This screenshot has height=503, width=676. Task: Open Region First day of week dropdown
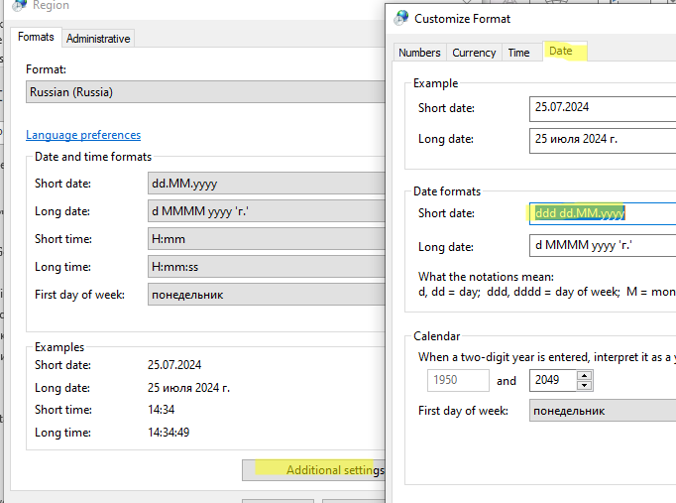point(267,295)
